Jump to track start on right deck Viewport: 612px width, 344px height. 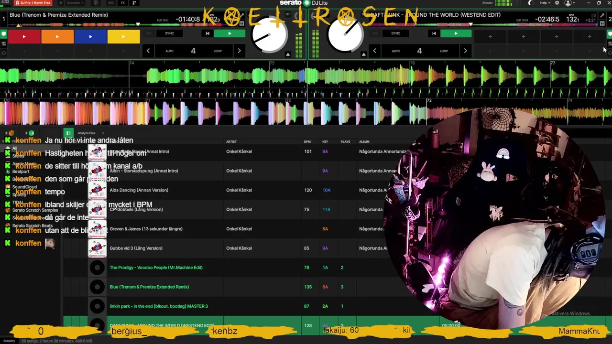click(434, 33)
